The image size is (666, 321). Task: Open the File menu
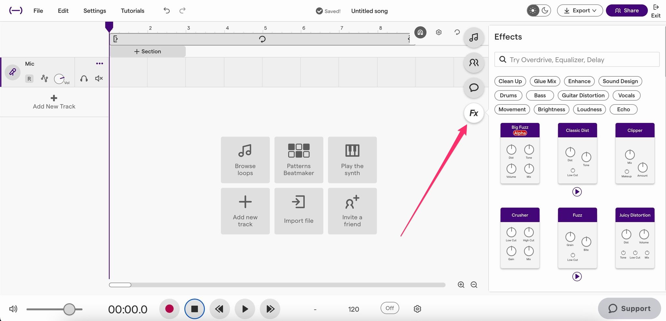click(38, 10)
